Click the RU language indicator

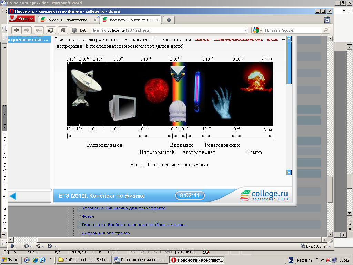click(291, 260)
